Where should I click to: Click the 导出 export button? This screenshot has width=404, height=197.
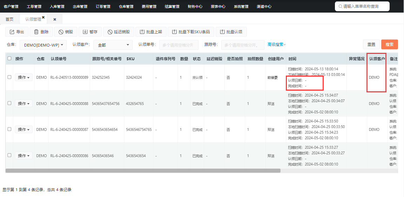click(17, 32)
